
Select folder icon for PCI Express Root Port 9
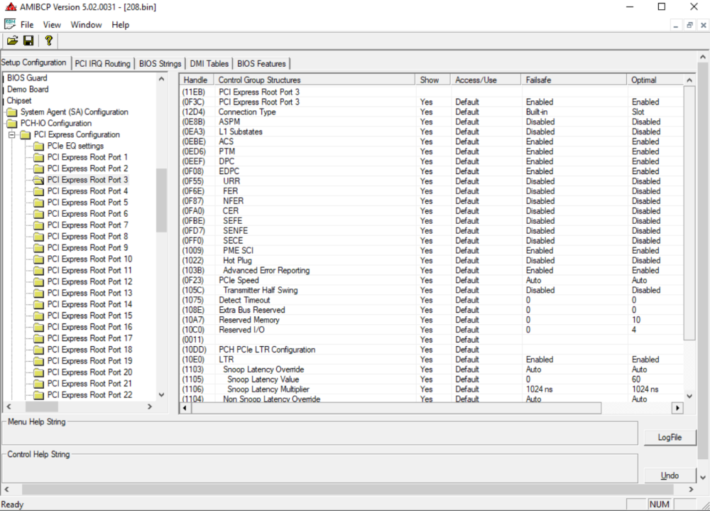39,248
